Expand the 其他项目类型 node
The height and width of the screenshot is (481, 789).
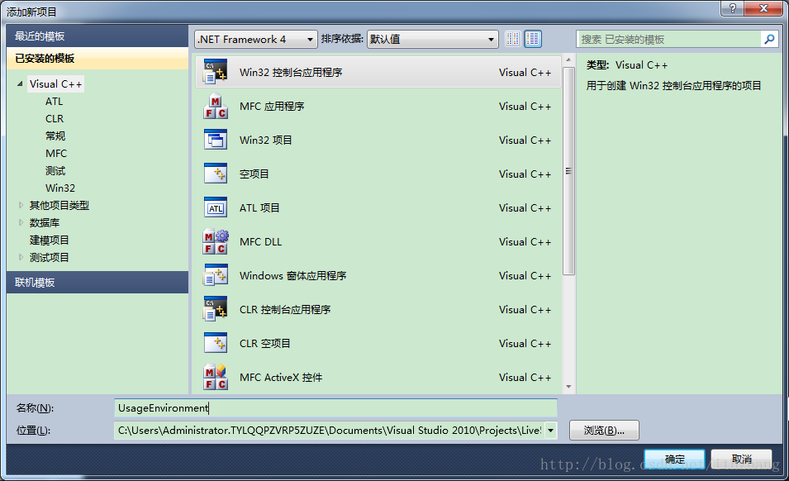pos(21,205)
